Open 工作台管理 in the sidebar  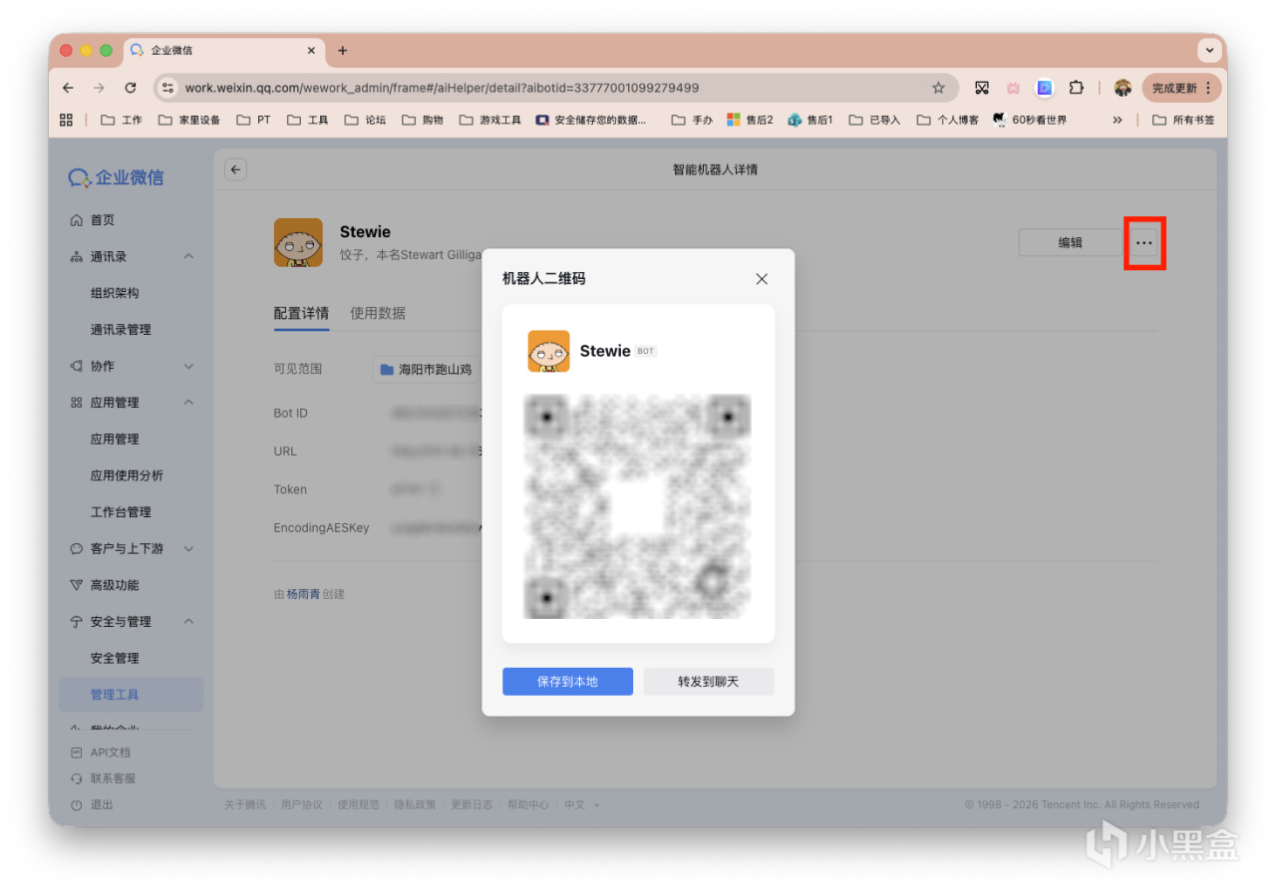click(x=121, y=512)
